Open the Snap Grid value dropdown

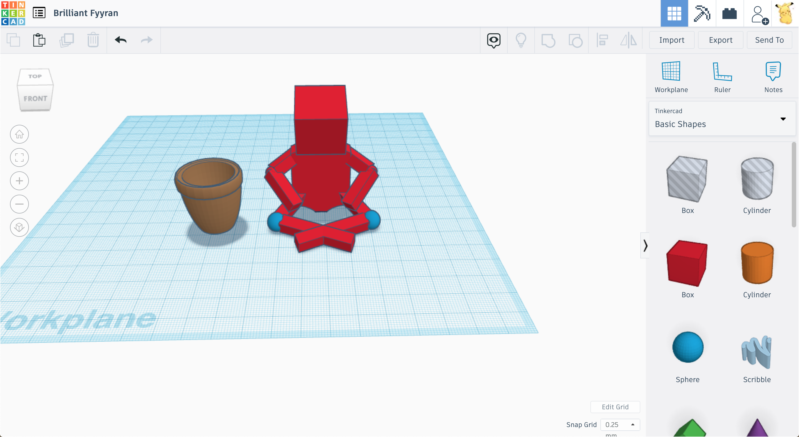click(620, 425)
